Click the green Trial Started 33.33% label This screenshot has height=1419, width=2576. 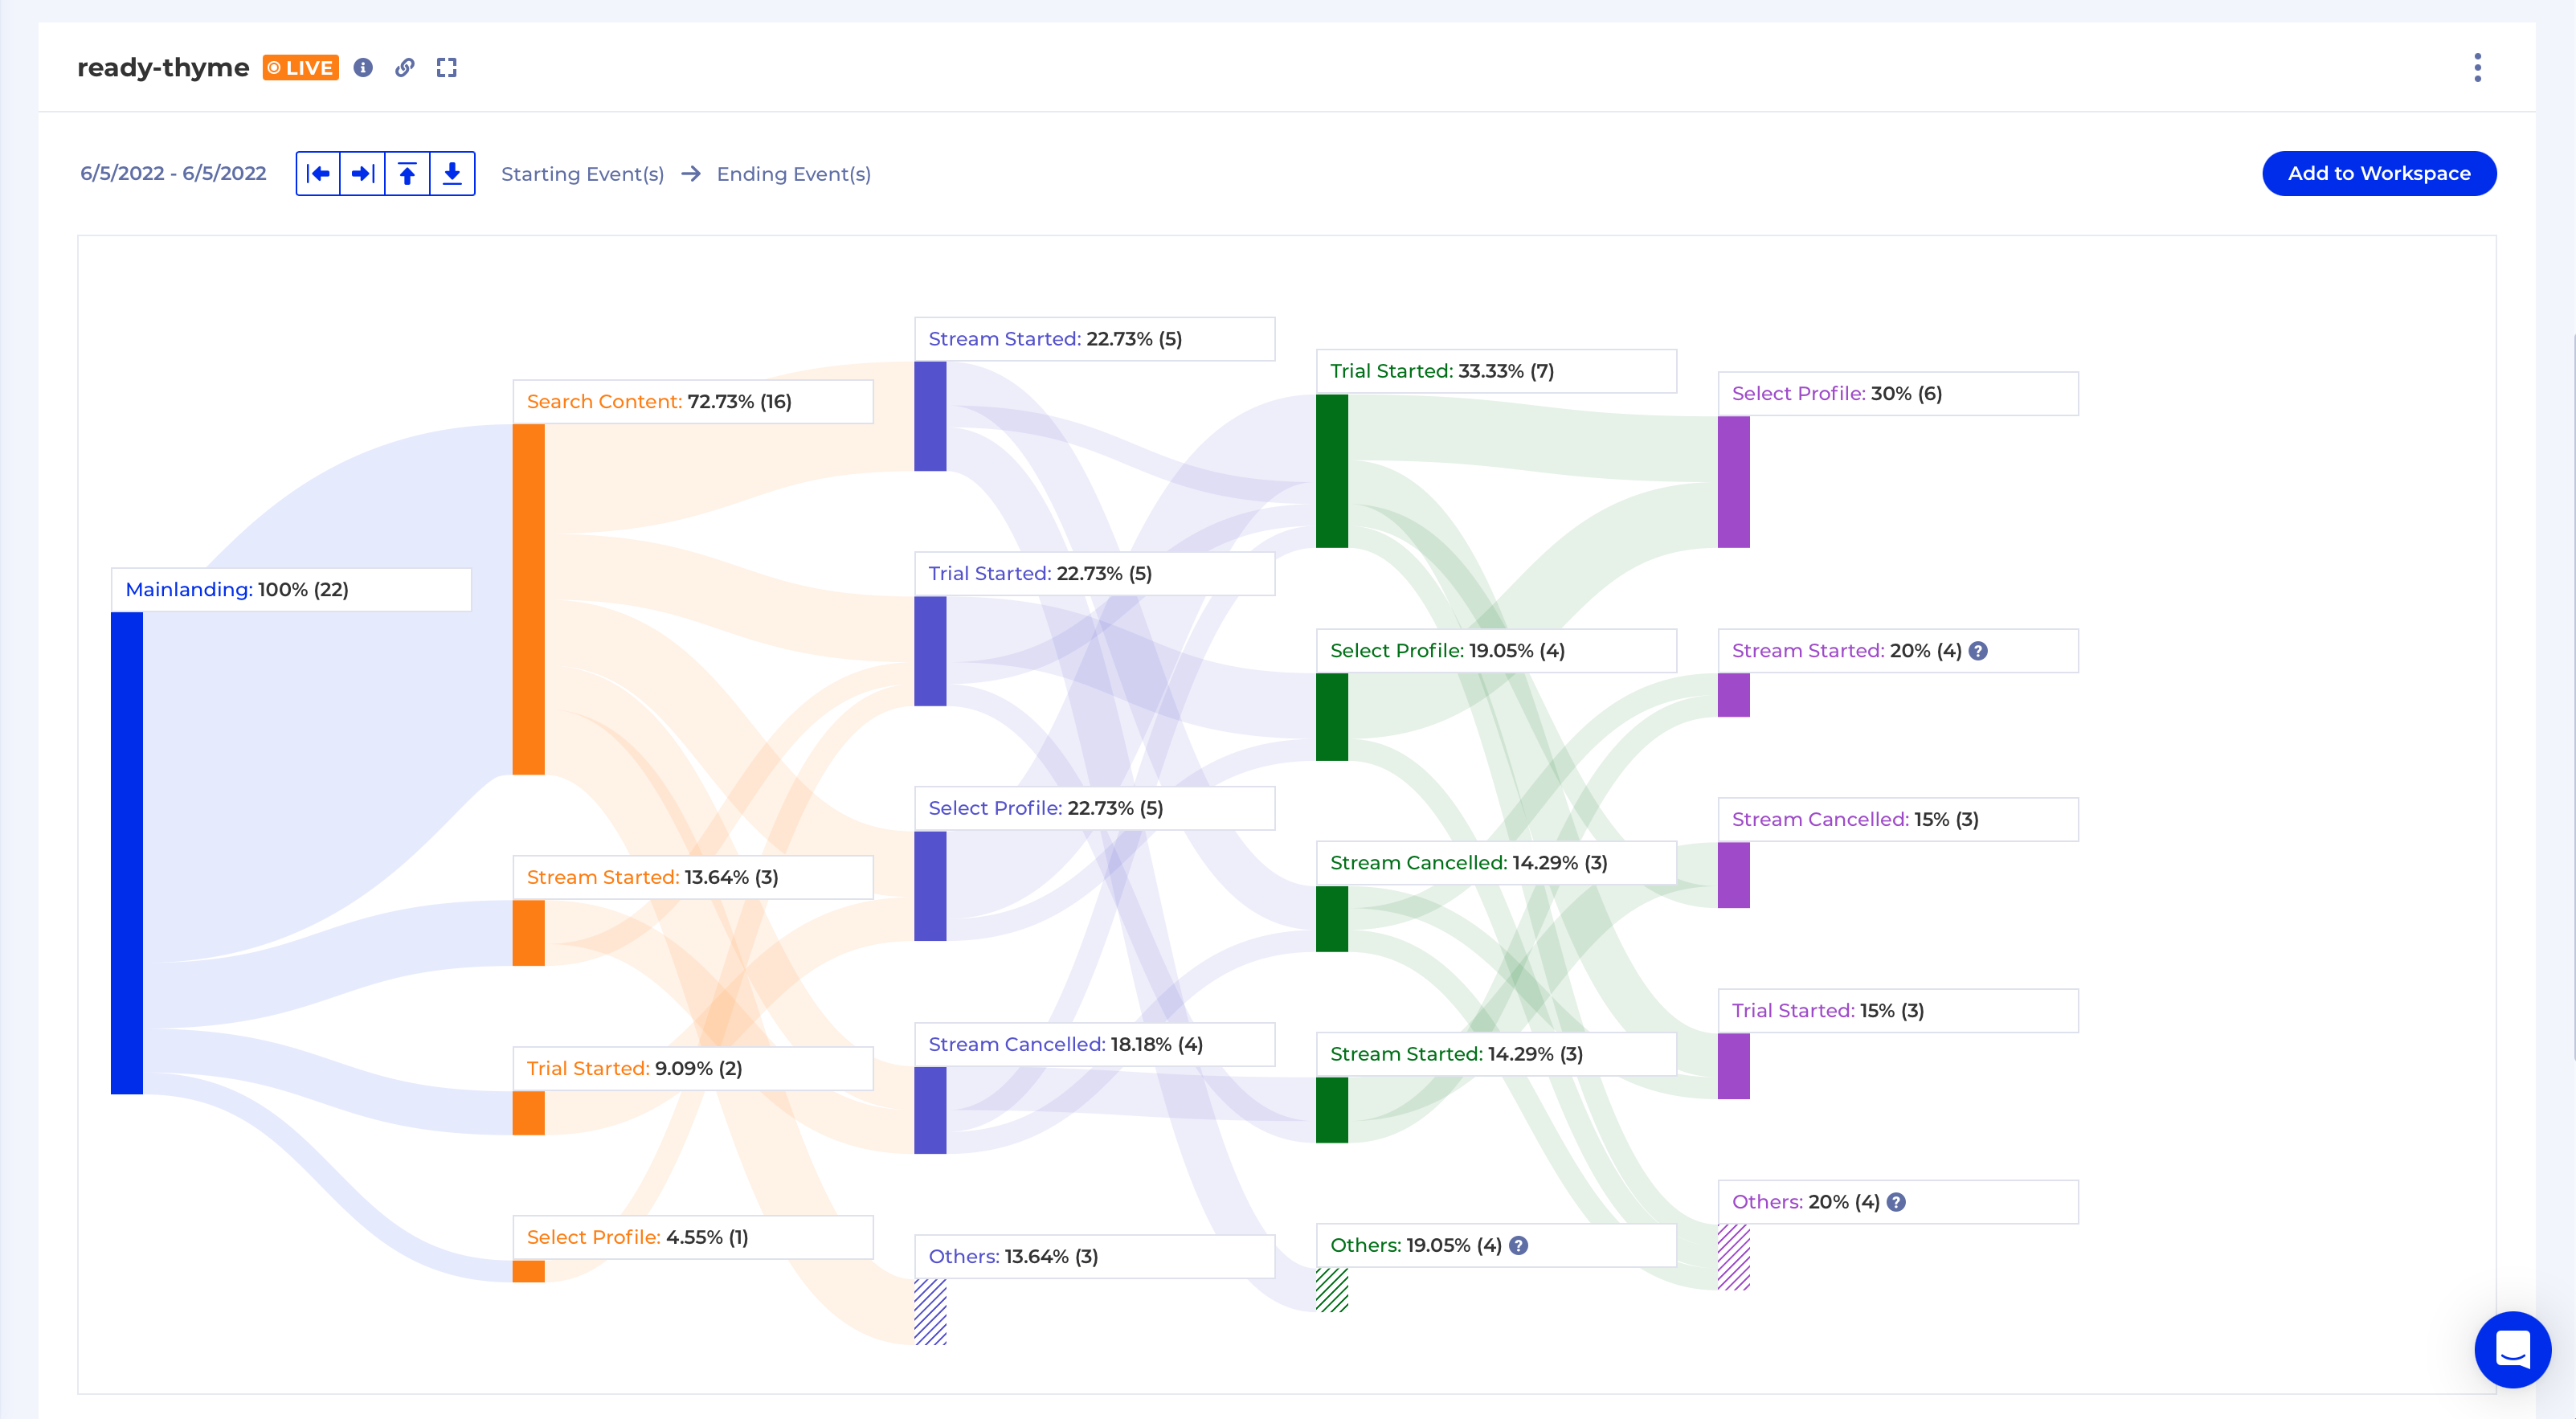(1441, 371)
